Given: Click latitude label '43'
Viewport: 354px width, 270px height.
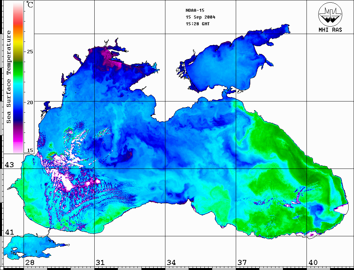Looking at the screenshot, I should [9, 165].
